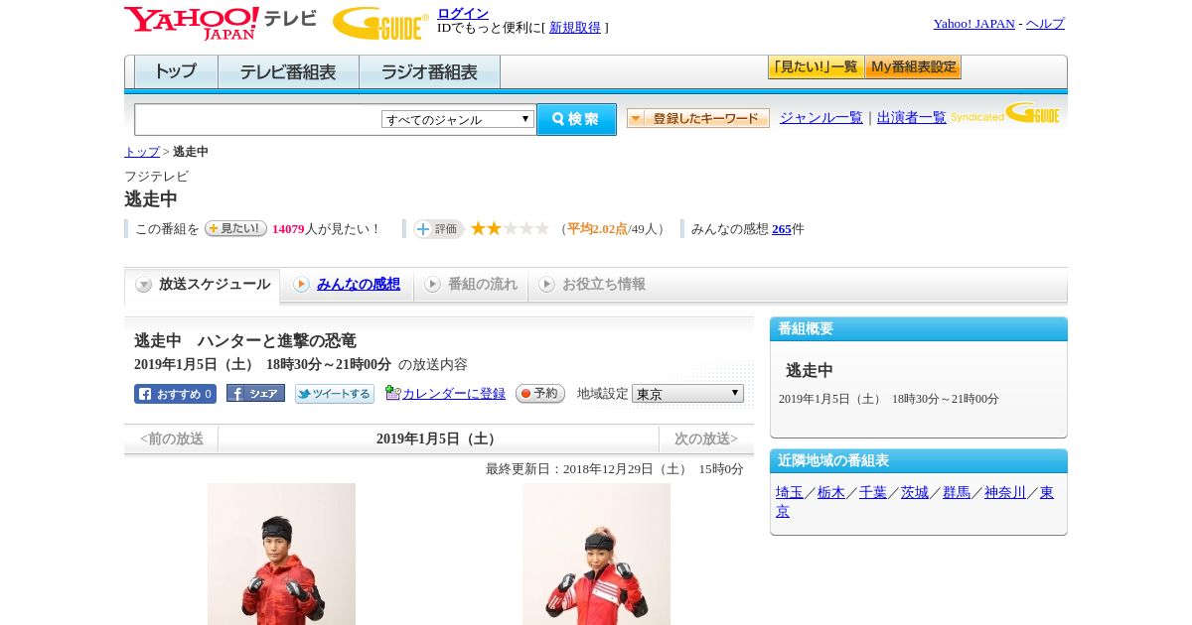Open the 群馬 regional schedule link
This screenshot has height=625, width=1192.
click(x=957, y=493)
